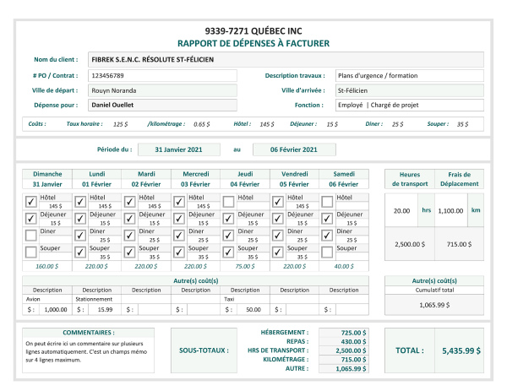Image resolution: width=507 pixels, height=391 pixels.
Task: Check the Hôtel box for Samedi
Action: coord(326,202)
